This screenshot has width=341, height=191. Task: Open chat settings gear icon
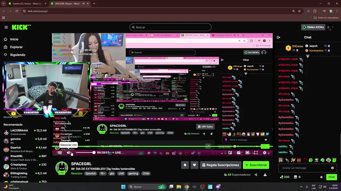pyautogui.click(x=321, y=177)
